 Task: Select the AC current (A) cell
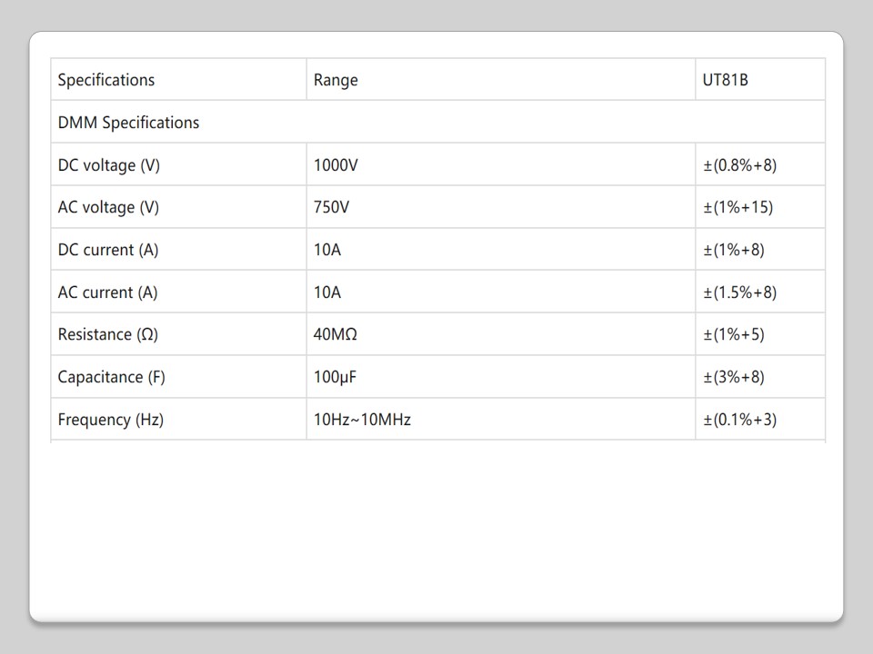[107, 292]
